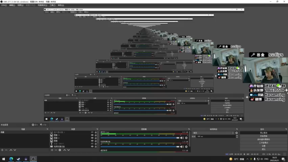Screen dimensions: 288x162
Task: Show the 显示器采集 2 source with its eye
Action: tap(92, 132)
